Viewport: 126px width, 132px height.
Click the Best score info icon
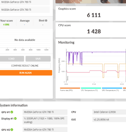(x=46, y=21)
